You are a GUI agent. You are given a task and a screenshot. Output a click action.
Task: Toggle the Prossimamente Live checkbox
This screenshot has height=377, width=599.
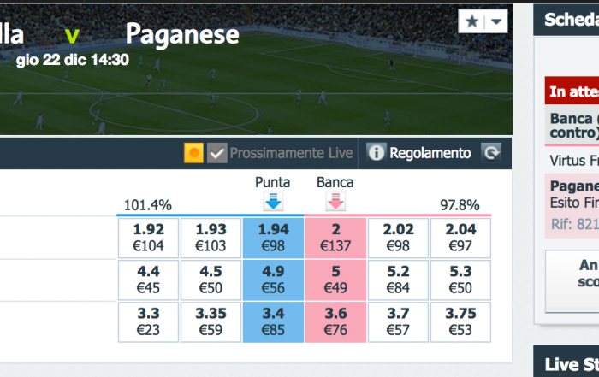point(217,153)
